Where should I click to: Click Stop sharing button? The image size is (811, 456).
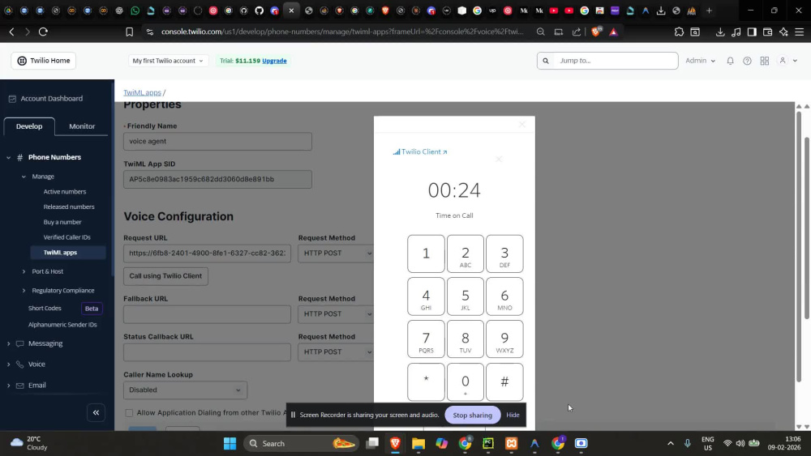[472, 416]
